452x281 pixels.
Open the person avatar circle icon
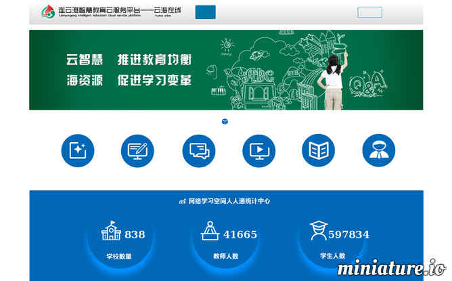(x=379, y=150)
